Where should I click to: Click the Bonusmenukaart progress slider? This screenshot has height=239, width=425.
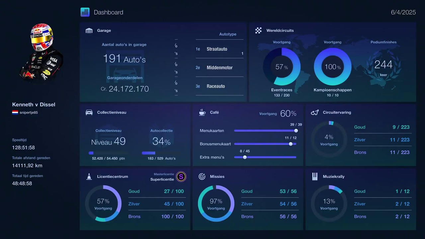coord(265,144)
